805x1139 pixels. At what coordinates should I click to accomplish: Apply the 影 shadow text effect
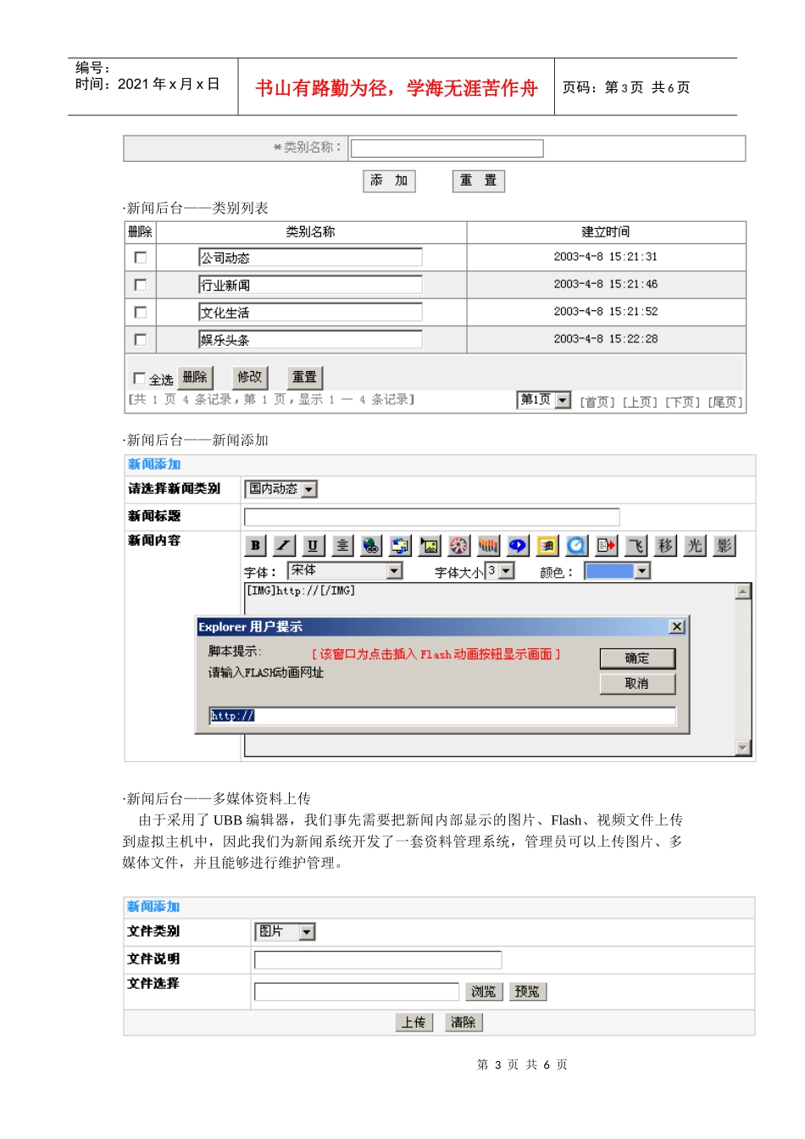[724, 546]
